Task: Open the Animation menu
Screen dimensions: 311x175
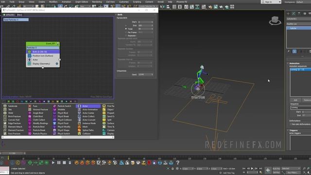Action: (x=66, y=2)
